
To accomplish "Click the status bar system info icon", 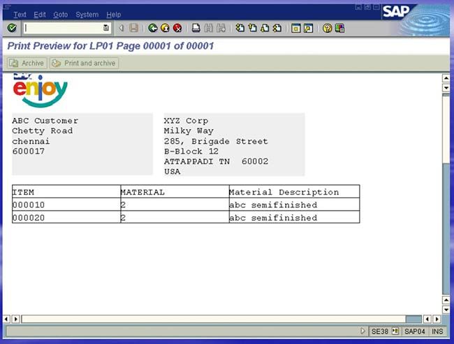I will coord(395,331).
